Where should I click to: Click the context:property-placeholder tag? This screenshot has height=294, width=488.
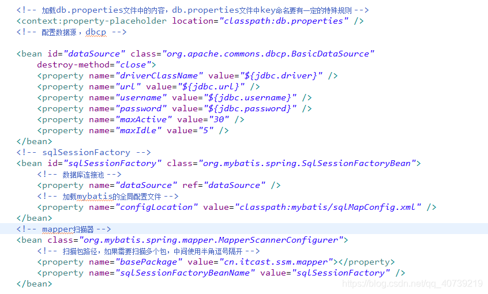pos(94,21)
